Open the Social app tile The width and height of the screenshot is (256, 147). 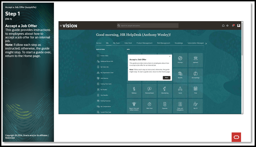click(x=180, y=91)
